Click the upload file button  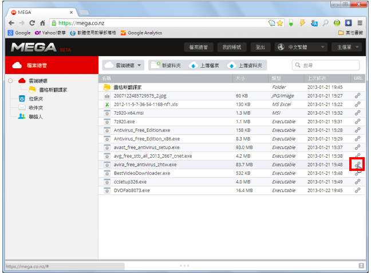pos(204,65)
